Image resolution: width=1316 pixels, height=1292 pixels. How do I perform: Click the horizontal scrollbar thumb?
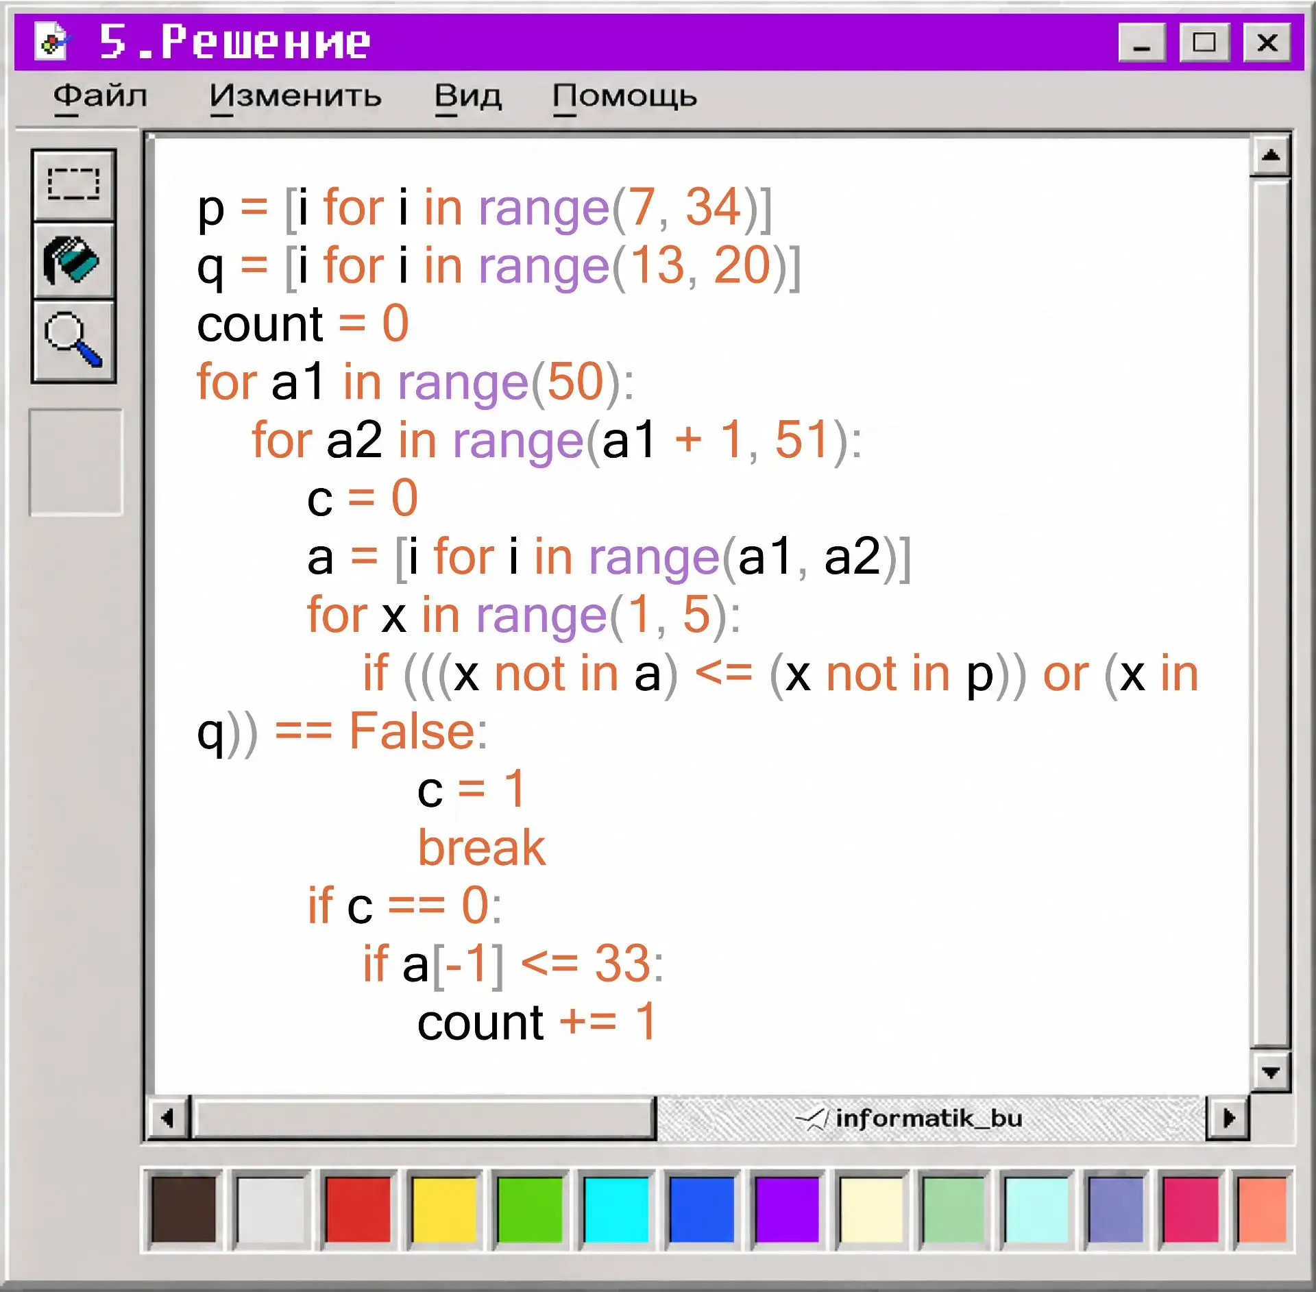(424, 1119)
